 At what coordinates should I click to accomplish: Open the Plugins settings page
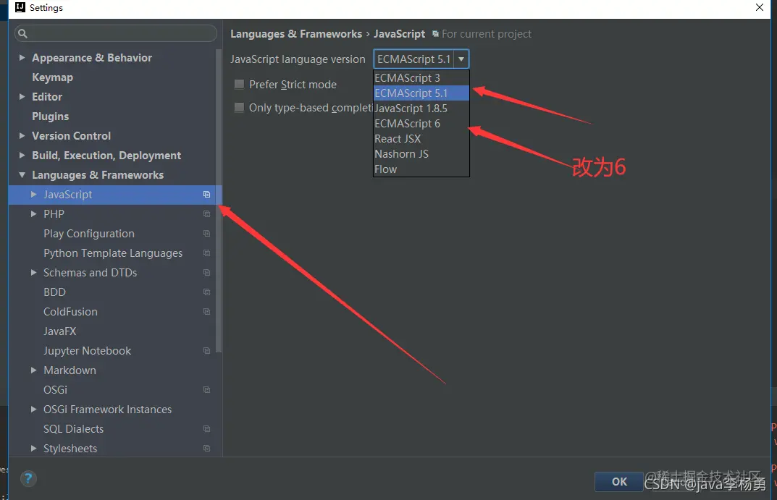pos(51,116)
